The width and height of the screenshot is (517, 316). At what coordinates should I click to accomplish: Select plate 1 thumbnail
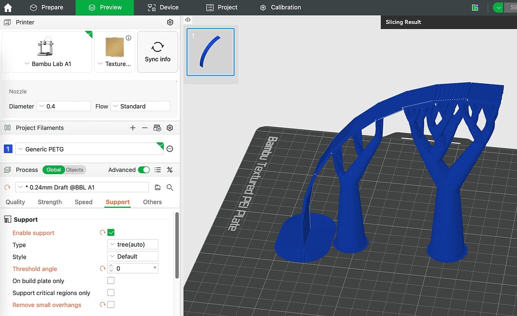(x=211, y=52)
